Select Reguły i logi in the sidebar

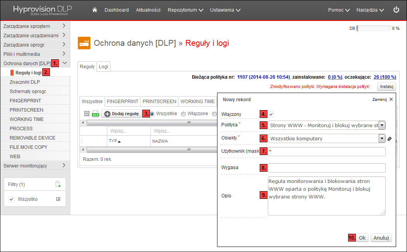29,72
